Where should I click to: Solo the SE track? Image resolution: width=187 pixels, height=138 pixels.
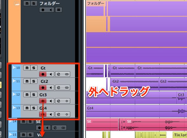[30, 122]
